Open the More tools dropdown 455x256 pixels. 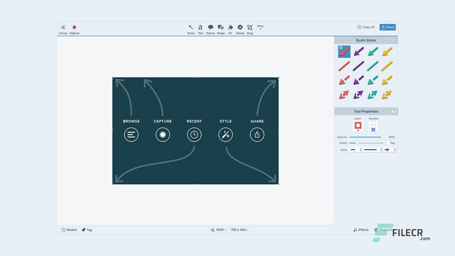click(x=260, y=28)
